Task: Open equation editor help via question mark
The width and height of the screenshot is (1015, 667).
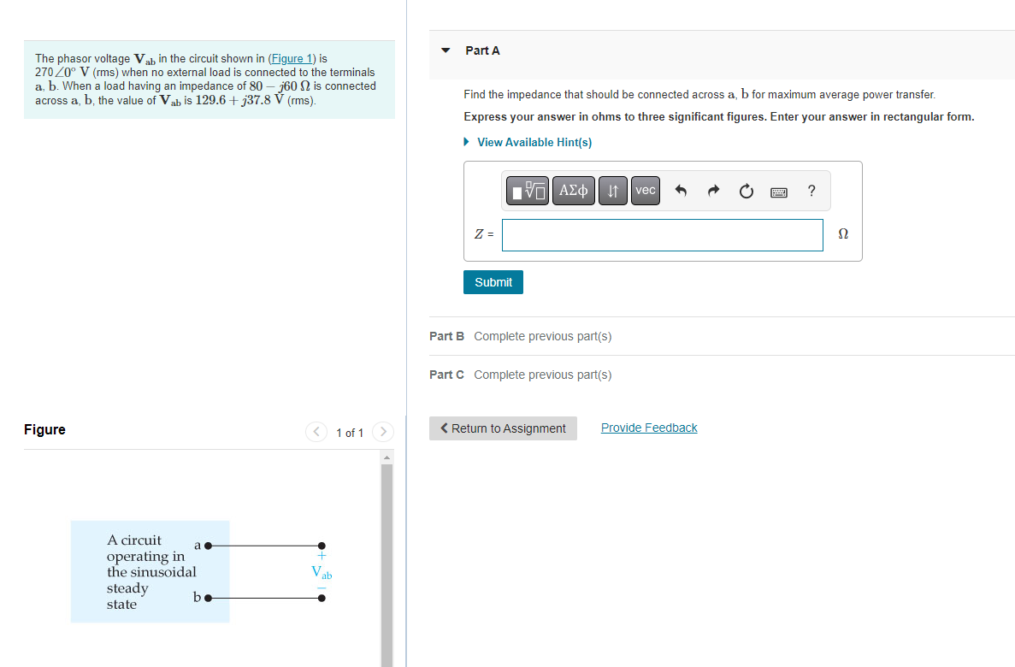Action: coord(811,190)
